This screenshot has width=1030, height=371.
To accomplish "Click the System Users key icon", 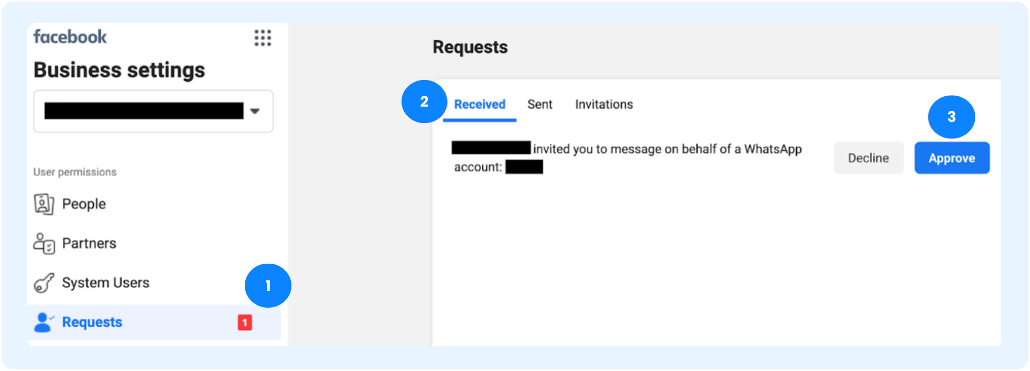I will (x=44, y=283).
